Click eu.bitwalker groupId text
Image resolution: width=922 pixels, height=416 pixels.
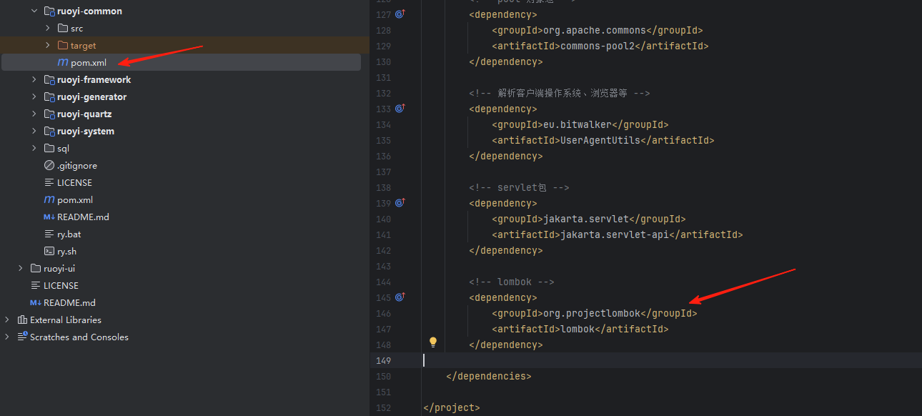click(578, 124)
